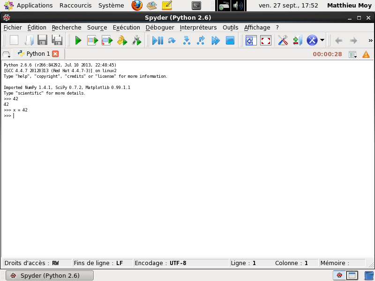Viewport: 375px width, 281px height.
Task: Go to previous cursor position arrow
Action: click(x=338, y=40)
